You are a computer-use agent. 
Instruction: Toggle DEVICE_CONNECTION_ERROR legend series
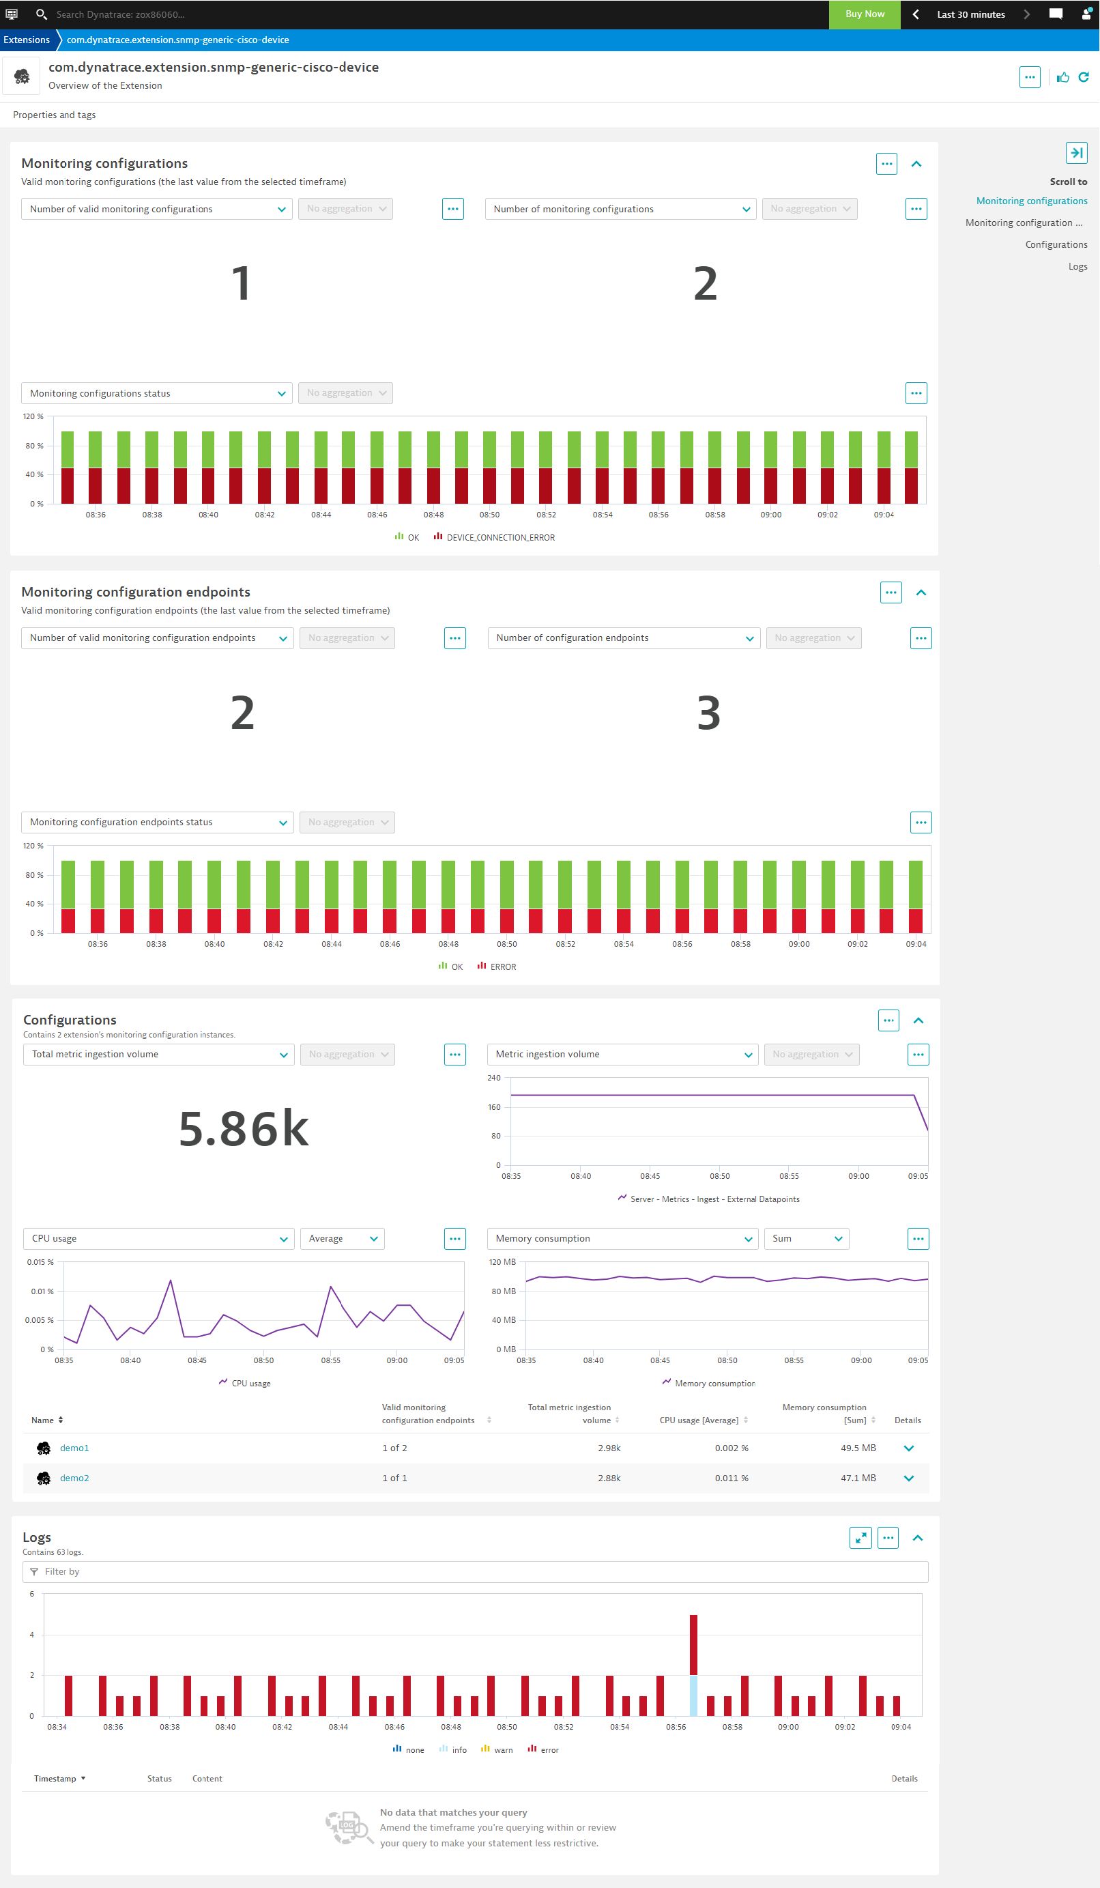coord(494,537)
